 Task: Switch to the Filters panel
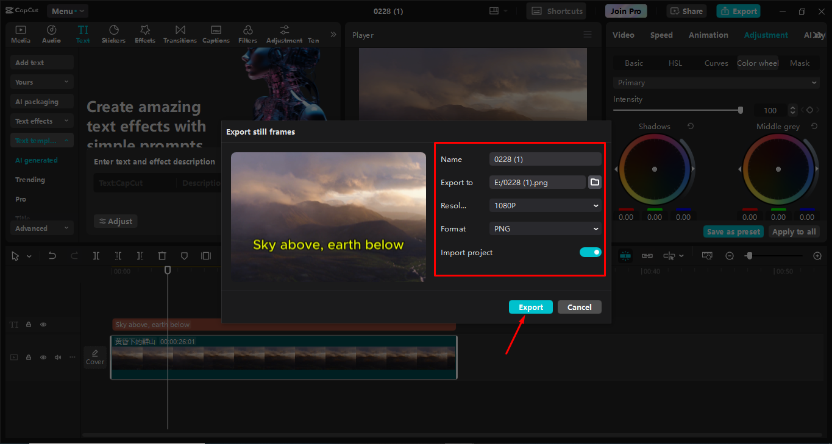(x=247, y=33)
